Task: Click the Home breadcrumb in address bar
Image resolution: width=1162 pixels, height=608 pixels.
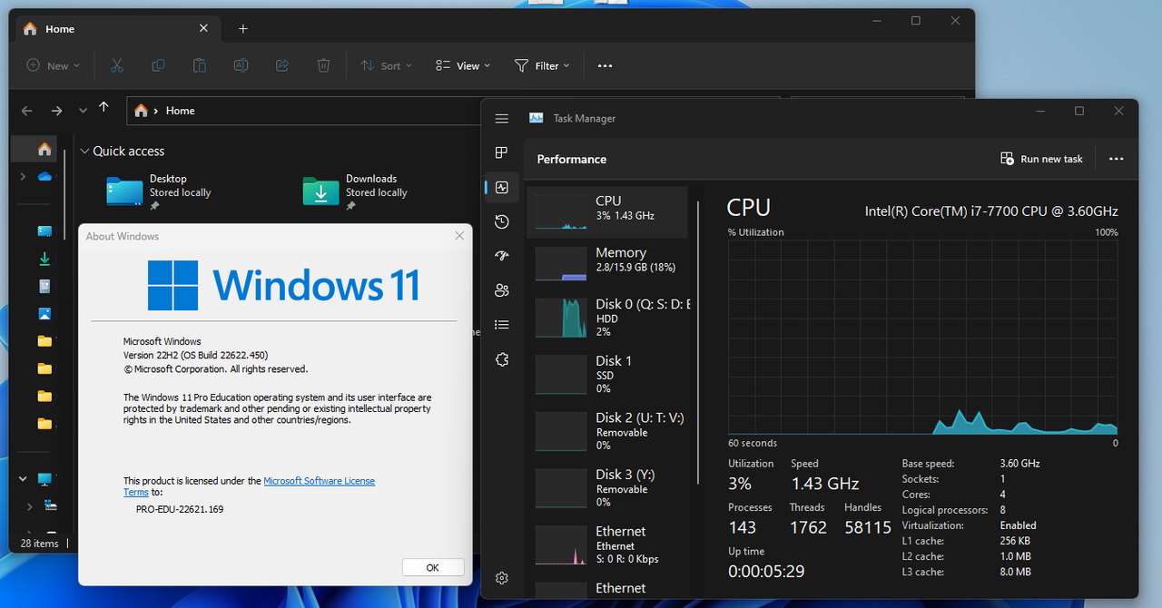Action: (180, 111)
